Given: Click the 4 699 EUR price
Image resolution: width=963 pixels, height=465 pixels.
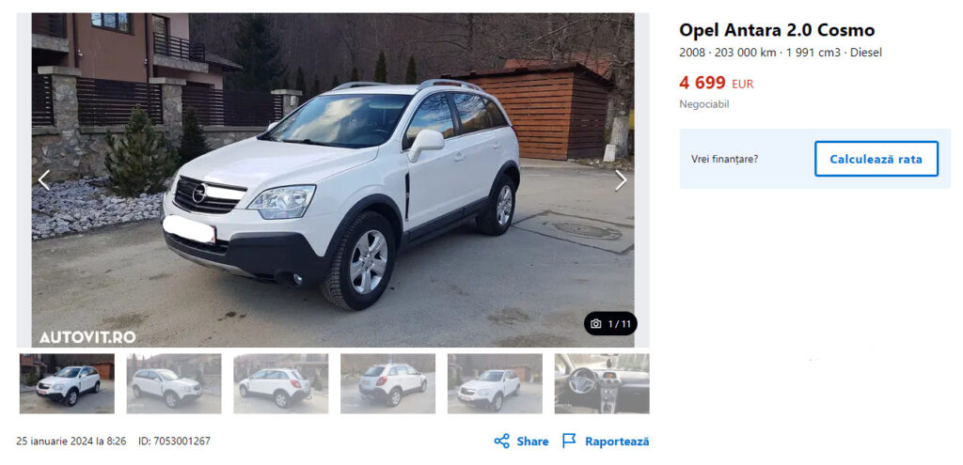Looking at the screenshot, I should pos(716,83).
